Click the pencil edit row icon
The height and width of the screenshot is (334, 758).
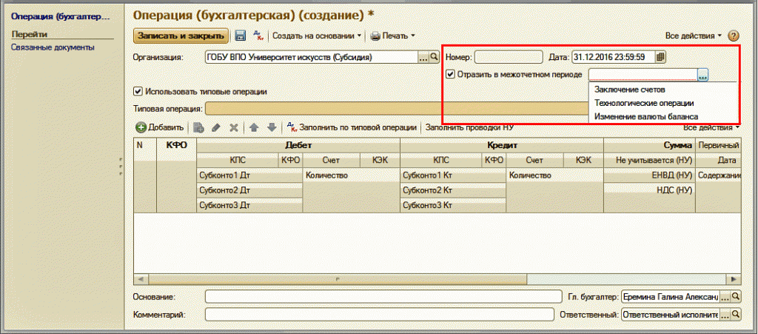pyautogui.click(x=216, y=127)
